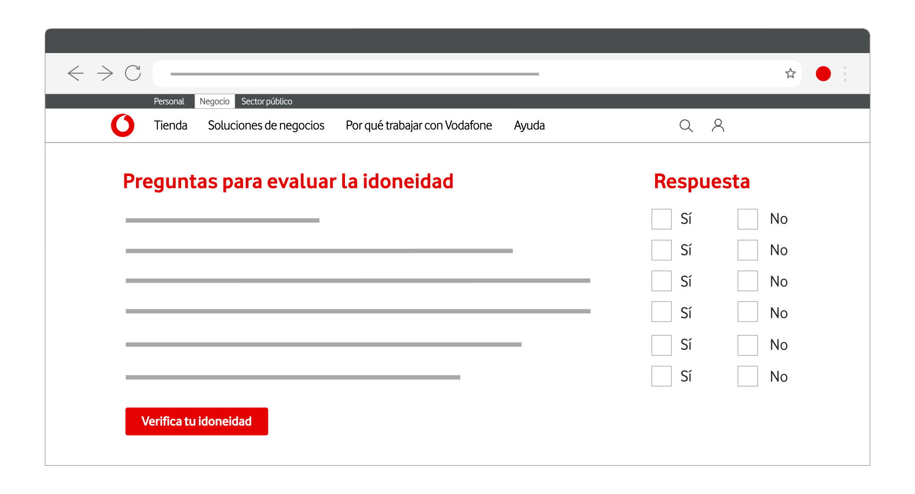
Task: Click the browser back arrow
Action: tap(75, 73)
